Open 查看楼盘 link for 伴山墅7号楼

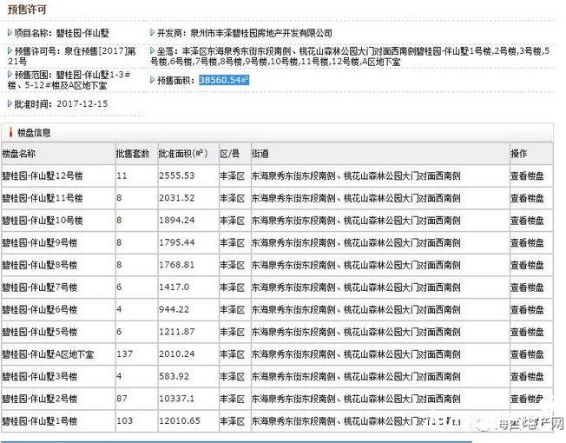pyautogui.click(x=527, y=288)
